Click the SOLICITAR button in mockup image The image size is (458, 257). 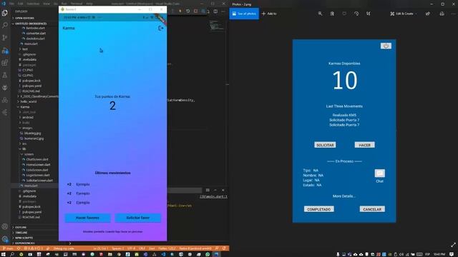point(325,145)
